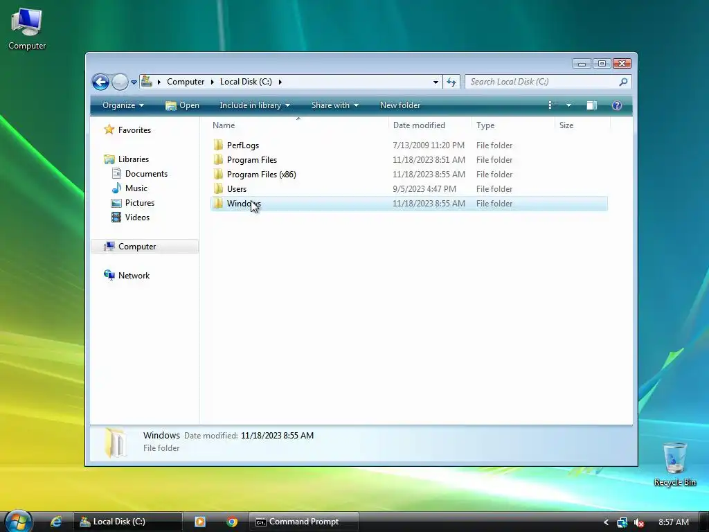Click the network tray icon
This screenshot has height=532, width=709.
[622, 522]
